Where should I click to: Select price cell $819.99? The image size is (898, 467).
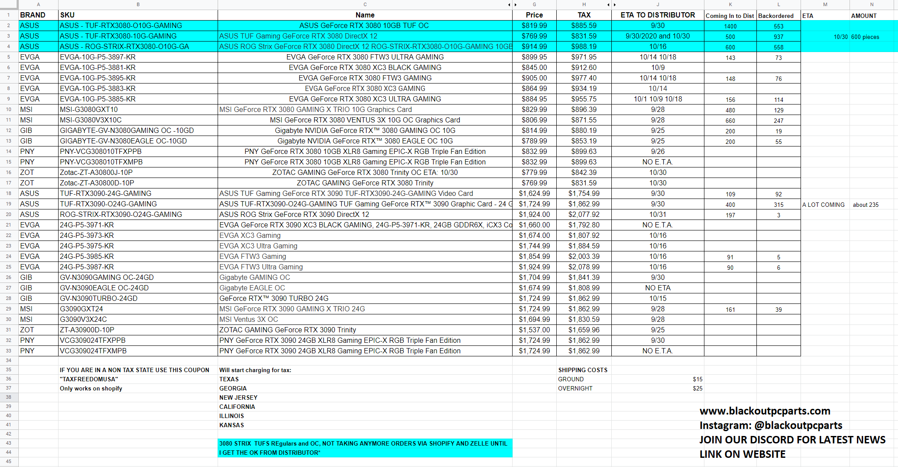tap(534, 25)
